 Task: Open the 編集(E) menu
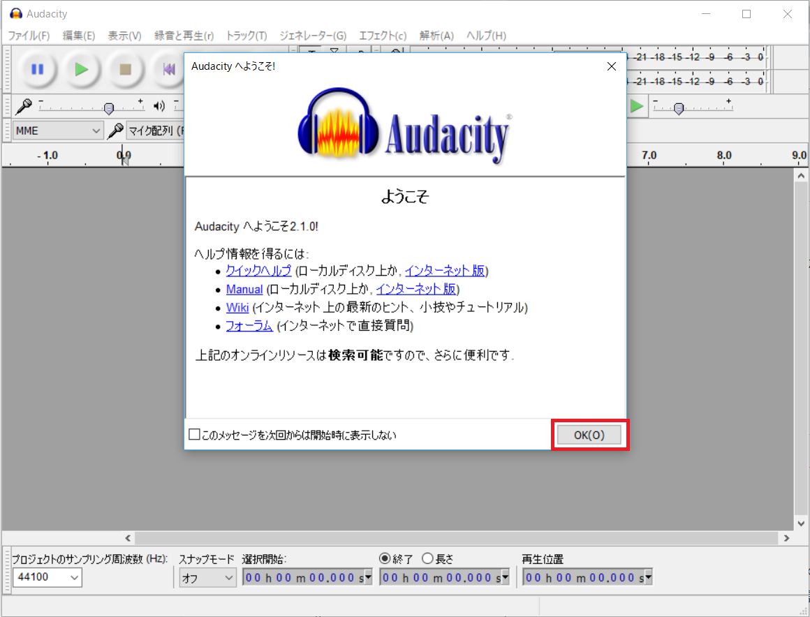[x=78, y=36]
